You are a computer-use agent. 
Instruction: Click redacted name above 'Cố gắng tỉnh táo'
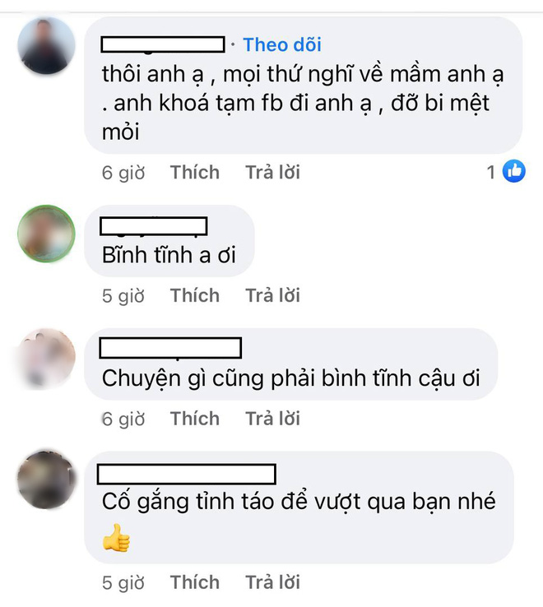click(186, 475)
